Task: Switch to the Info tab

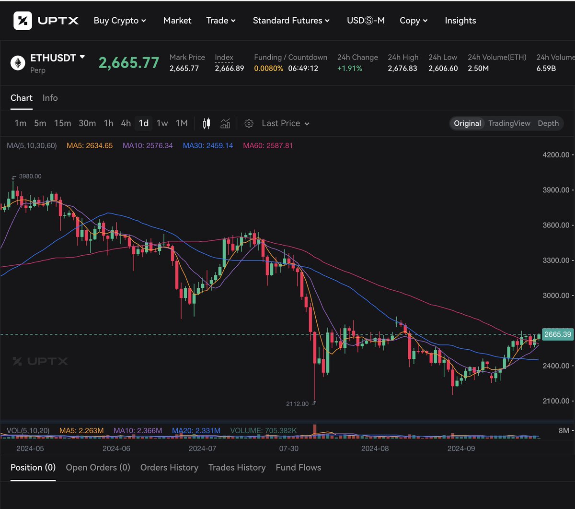Action: [50, 98]
